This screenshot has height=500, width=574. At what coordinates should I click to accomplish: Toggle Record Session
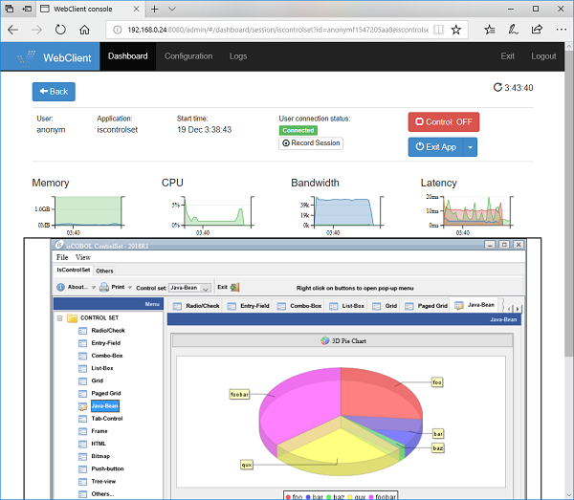[x=311, y=143]
